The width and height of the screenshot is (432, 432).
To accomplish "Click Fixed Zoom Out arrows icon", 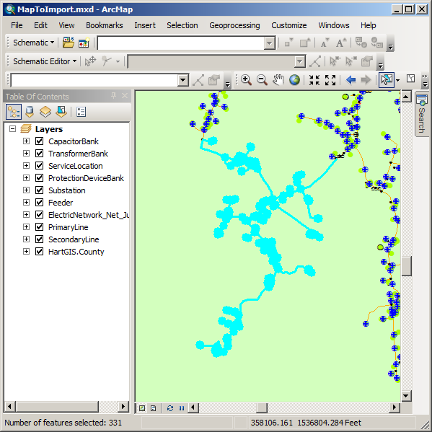I will coord(330,80).
